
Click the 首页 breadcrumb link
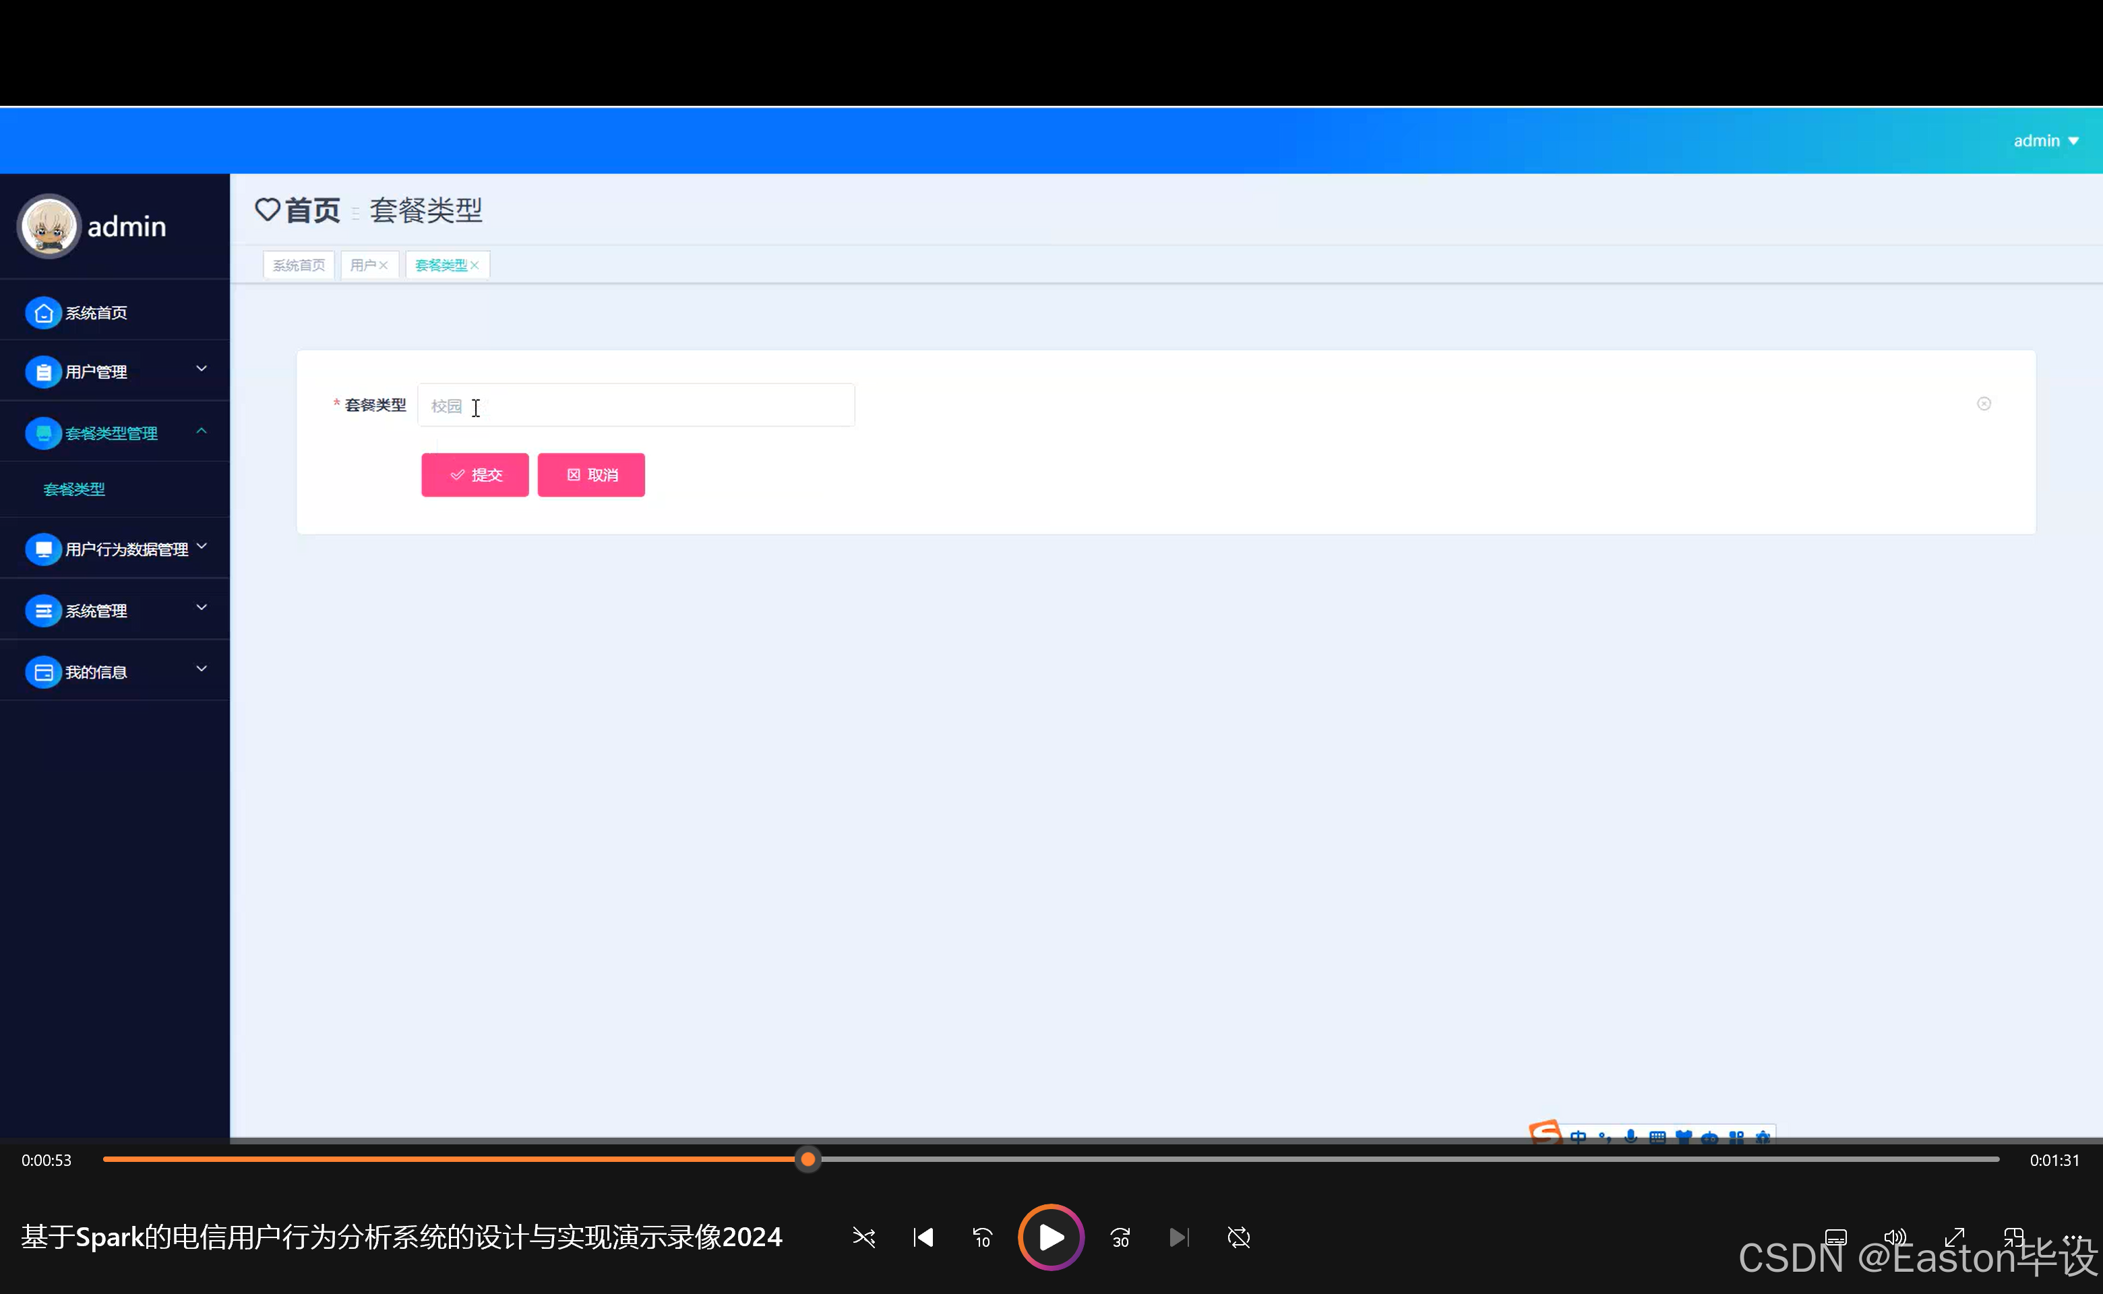[312, 210]
